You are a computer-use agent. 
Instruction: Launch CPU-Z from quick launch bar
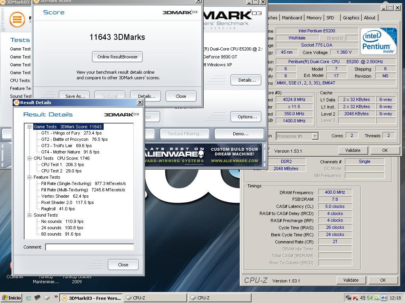click(x=47, y=297)
